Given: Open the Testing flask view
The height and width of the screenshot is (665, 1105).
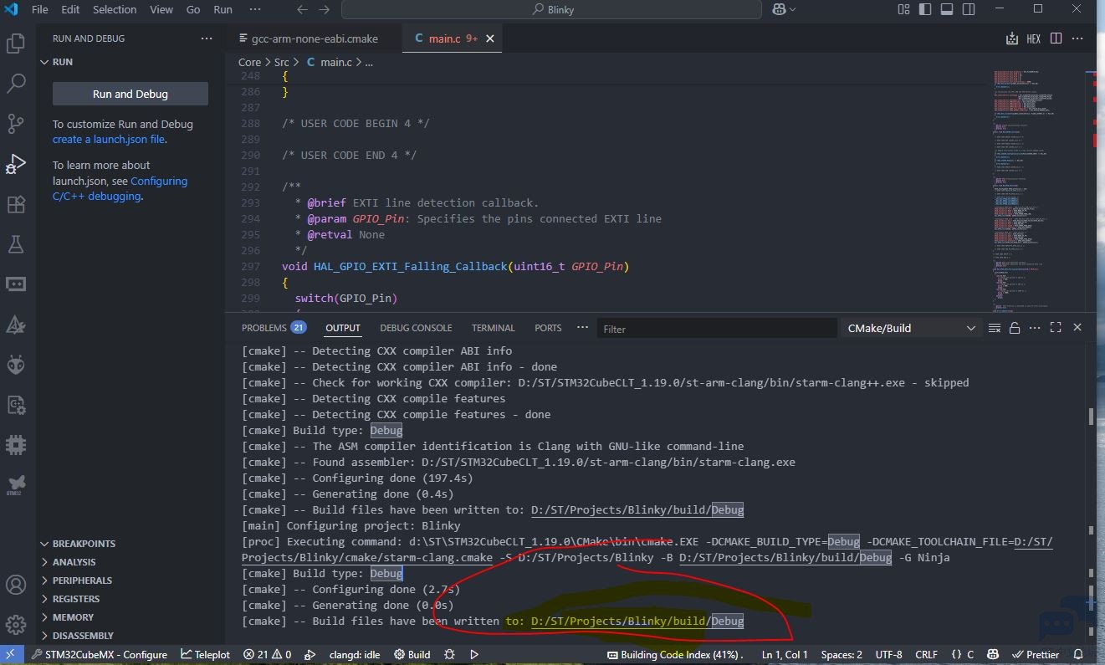Looking at the screenshot, I should (x=16, y=244).
